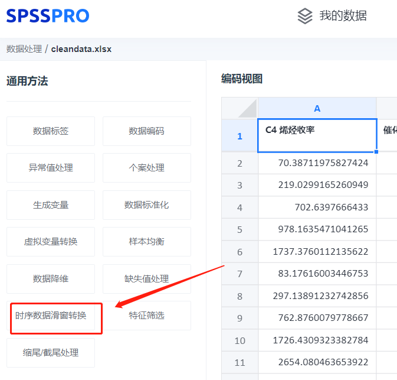Viewport: 397px width, 380px height.
Task: Click the select-all corner triangle of grid
Action: (x=239, y=108)
